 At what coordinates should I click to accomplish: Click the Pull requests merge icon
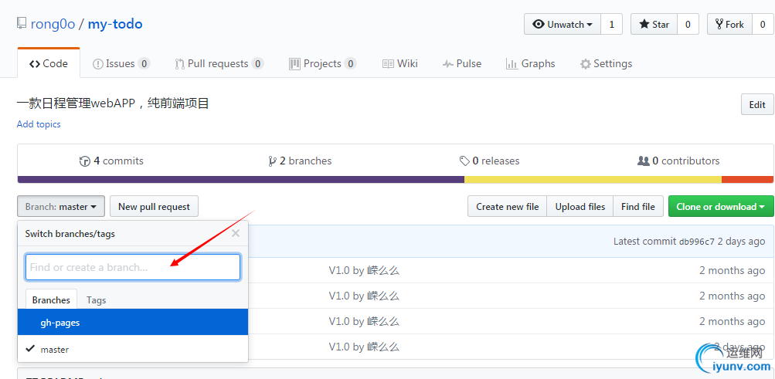tap(180, 63)
